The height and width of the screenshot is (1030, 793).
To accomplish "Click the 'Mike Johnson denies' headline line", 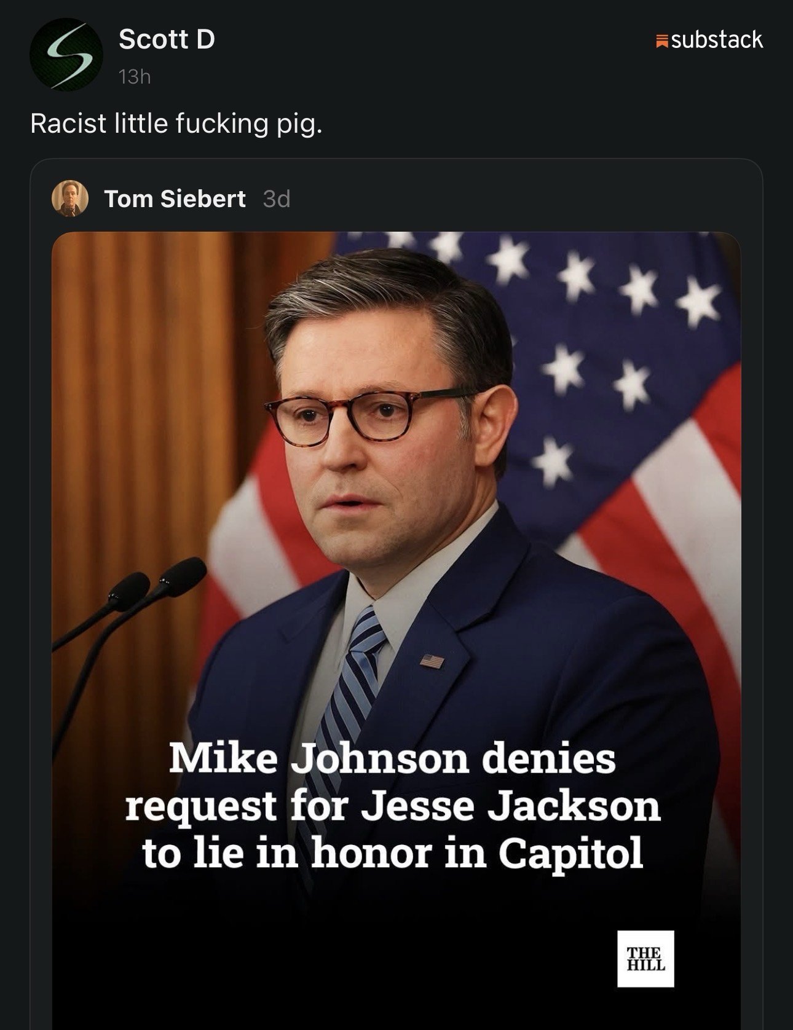I will (x=392, y=758).
